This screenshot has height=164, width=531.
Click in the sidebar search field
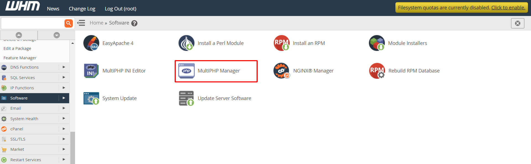(33, 23)
